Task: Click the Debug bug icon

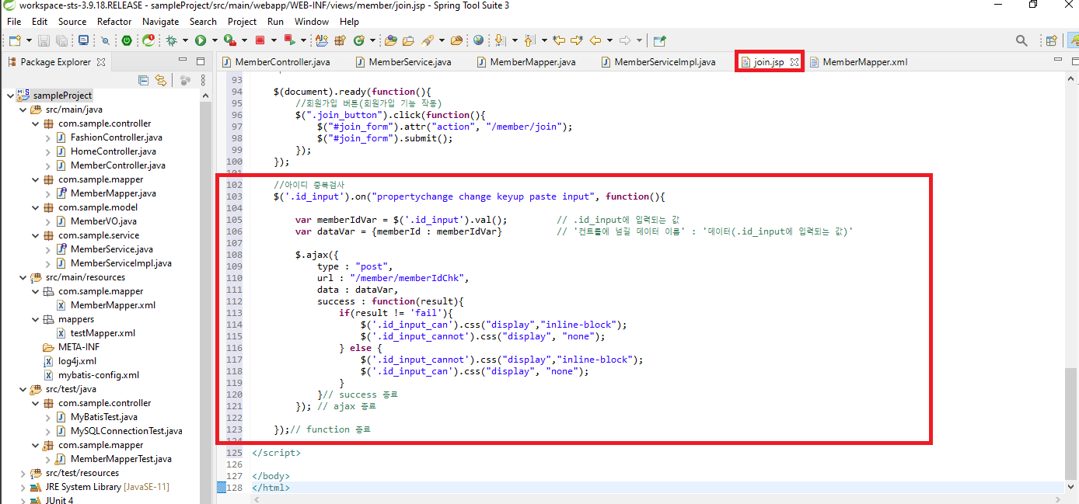Action: [x=171, y=40]
